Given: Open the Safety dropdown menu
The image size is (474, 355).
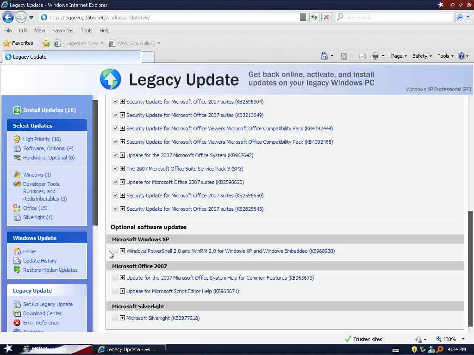Looking at the screenshot, I should pyautogui.click(x=422, y=56).
